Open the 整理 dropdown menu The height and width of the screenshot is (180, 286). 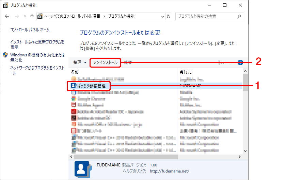pyautogui.click(x=80, y=62)
